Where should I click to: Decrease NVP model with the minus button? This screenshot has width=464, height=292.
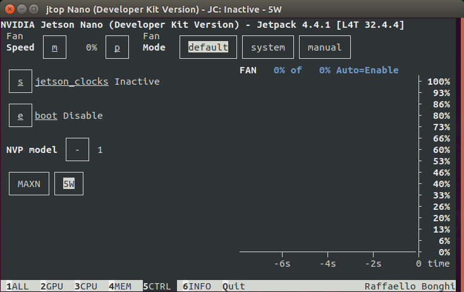77,150
